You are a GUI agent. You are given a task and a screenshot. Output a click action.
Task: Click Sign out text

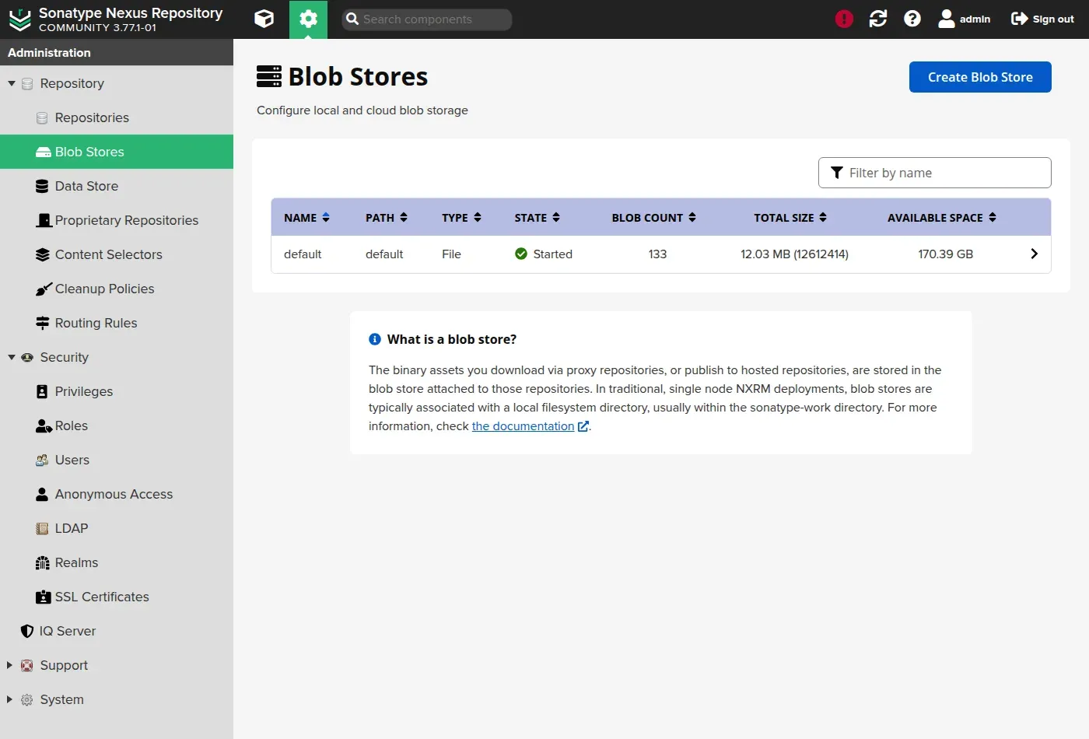coord(1053,19)
